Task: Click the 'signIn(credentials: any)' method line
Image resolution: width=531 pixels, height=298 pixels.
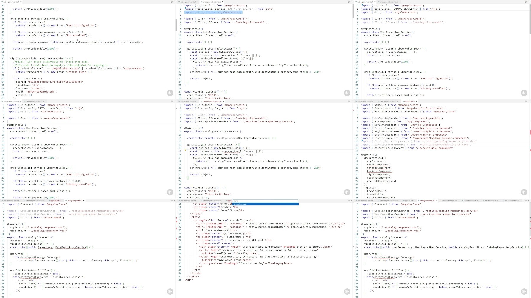Action: (41, 59)
